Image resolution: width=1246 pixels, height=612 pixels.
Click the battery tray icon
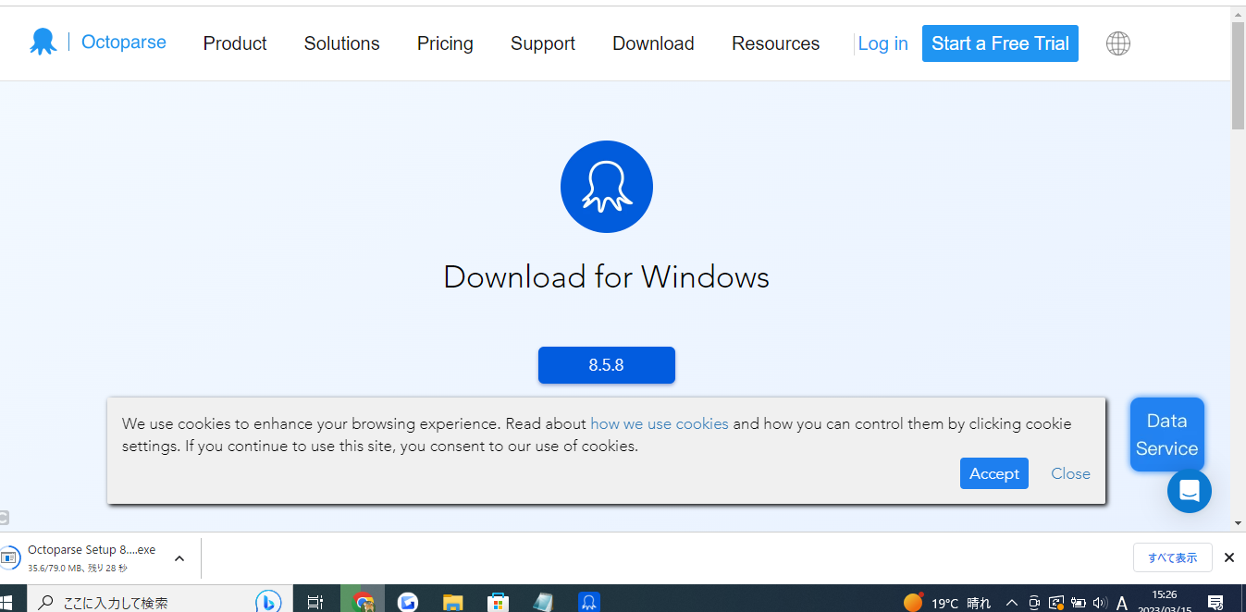[1078, 603]
